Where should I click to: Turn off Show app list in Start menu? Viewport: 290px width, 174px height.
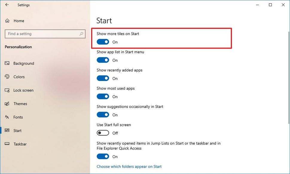103,60
